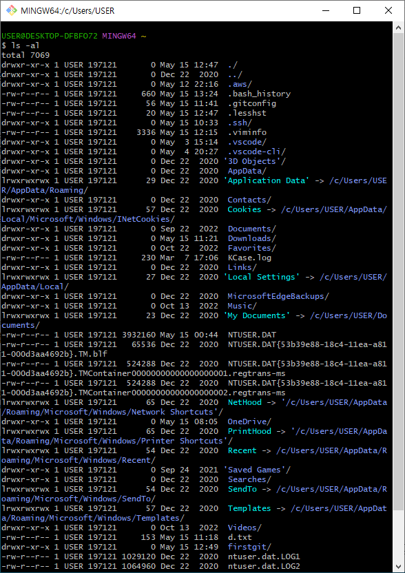Click the 'ls -al' command text
Image resolution: width=405 pixels, height=573 pixels.
click(25, 45)
